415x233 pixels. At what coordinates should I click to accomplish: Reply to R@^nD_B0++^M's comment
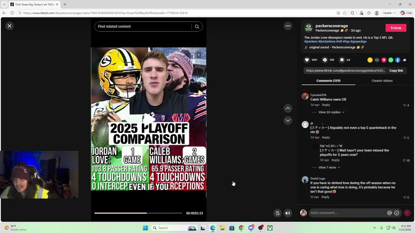click(x=335, y=160)
